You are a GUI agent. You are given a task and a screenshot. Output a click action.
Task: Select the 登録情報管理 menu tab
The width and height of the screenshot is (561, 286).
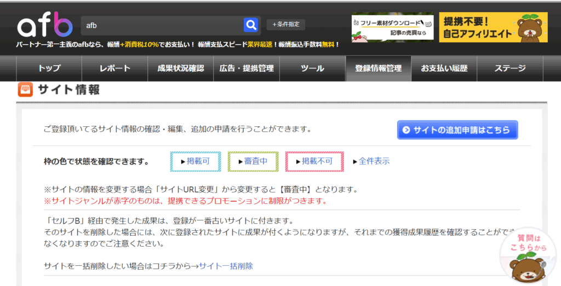[x=379, y=68]
